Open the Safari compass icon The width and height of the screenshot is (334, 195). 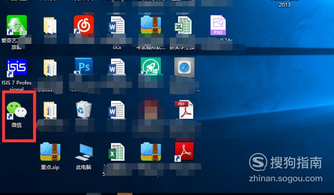pyautogui.click(x=184, y=68)
